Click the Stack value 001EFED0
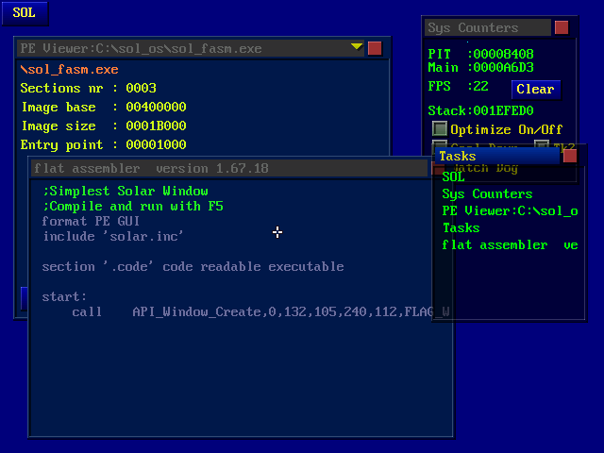The height and width of the screenshot is (453, 604). (503, 111)
